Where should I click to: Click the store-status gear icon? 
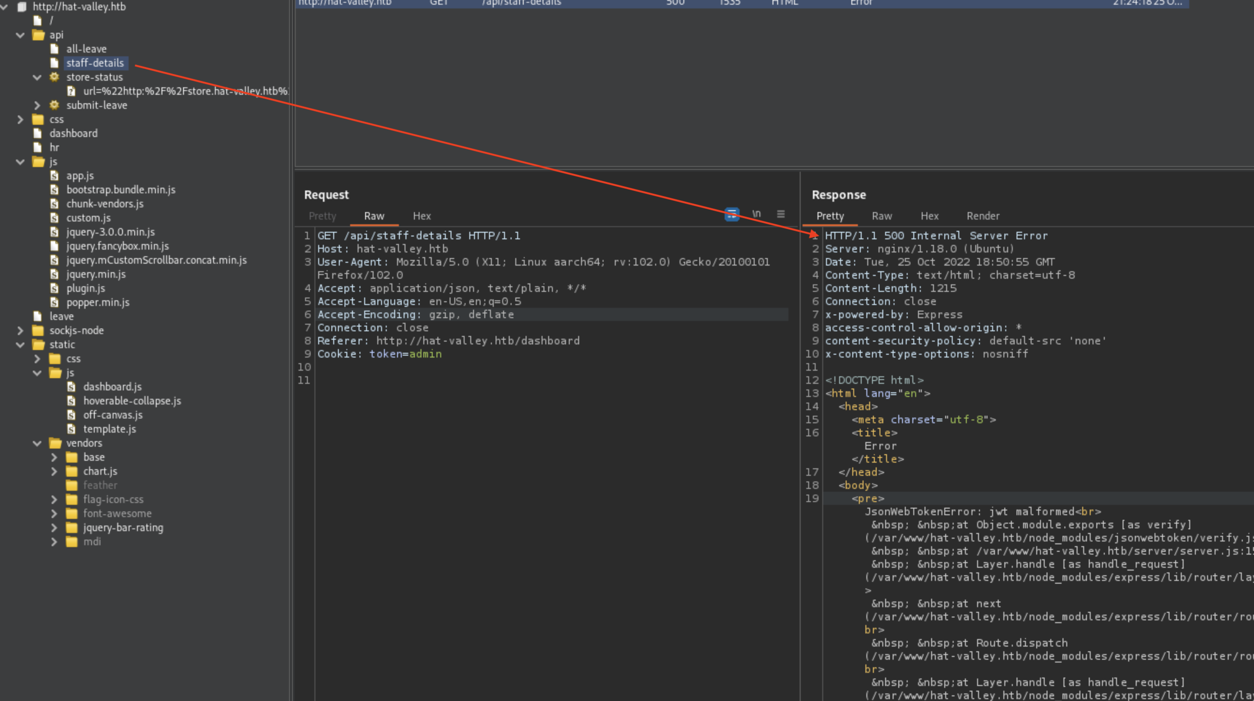pyautogui.click(x=54, y=77)
